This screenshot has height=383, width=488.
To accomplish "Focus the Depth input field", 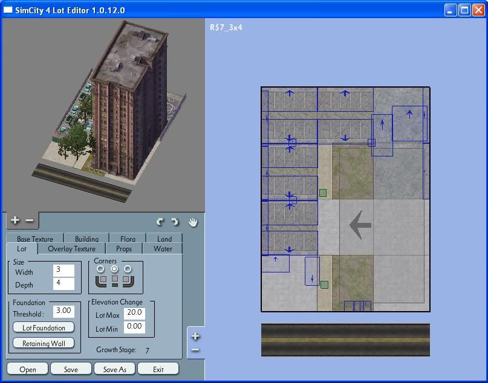I will tap(64, 284).
